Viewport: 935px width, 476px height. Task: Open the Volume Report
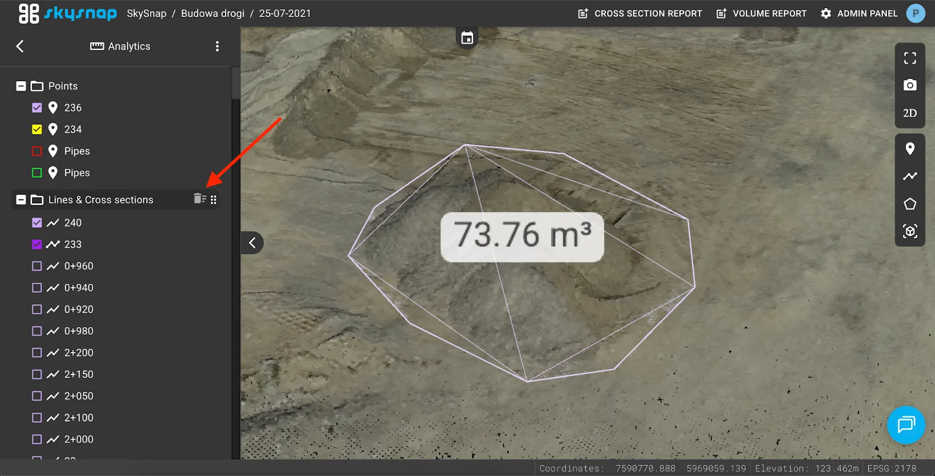[x=761, y=13]
